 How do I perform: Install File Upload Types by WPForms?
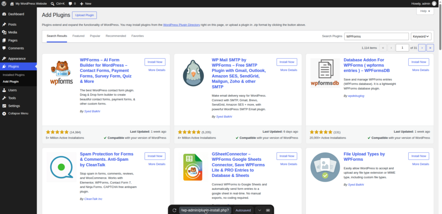[419, 156]
